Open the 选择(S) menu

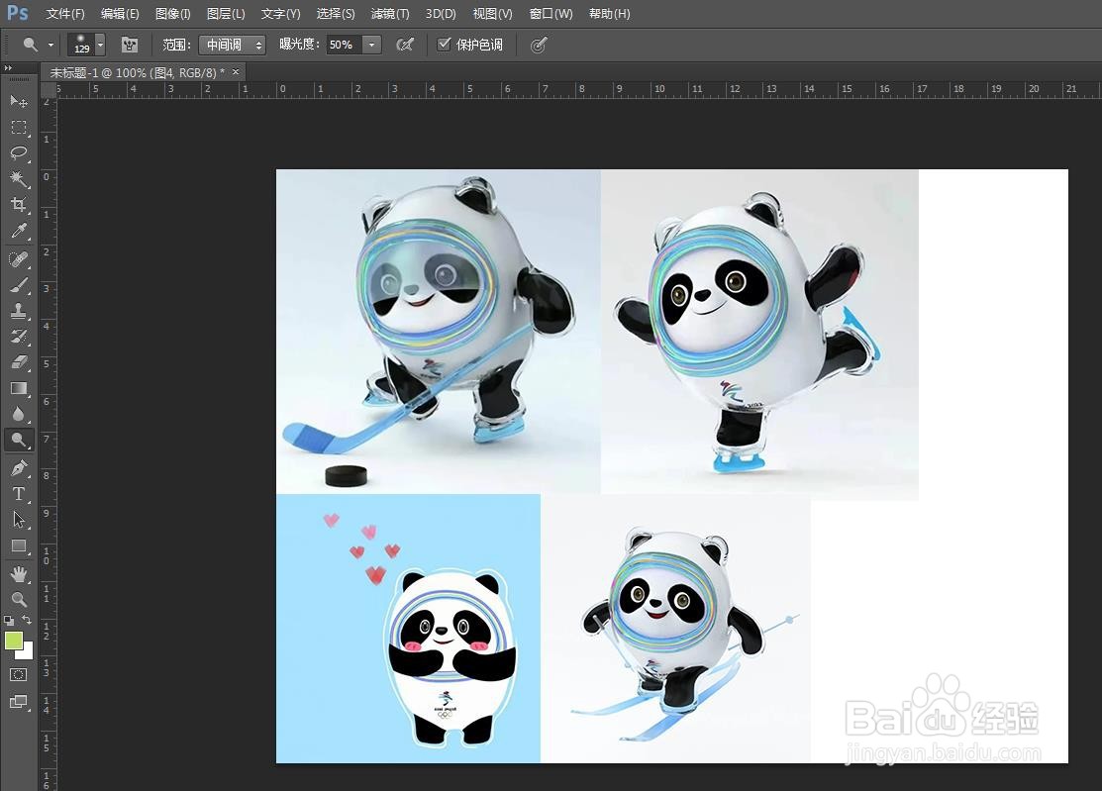[x=336, y=13]
